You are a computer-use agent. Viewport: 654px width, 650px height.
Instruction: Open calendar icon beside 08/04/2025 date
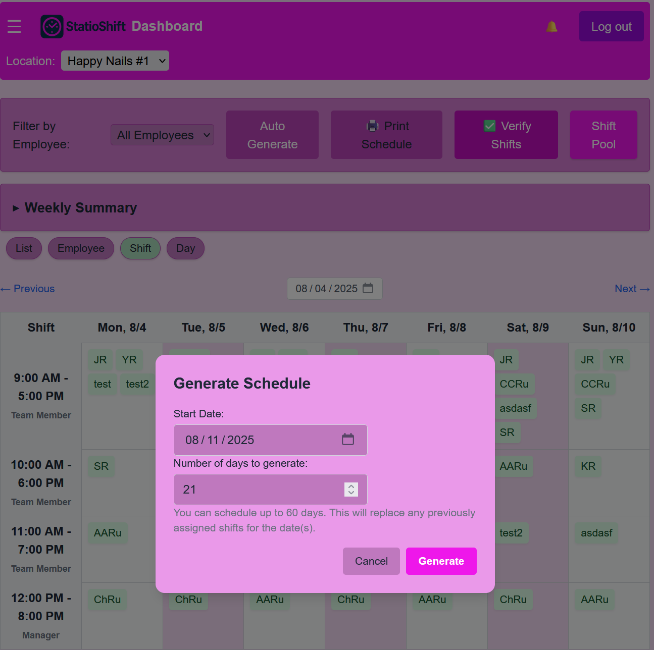coord(368,288)
